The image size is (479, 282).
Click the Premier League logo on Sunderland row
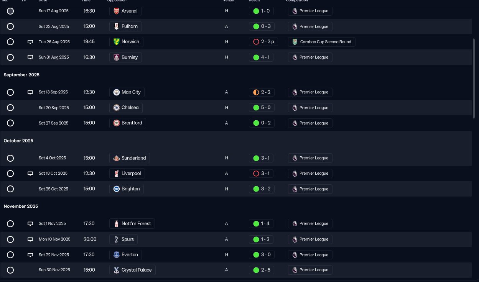[x=295, y=158]
